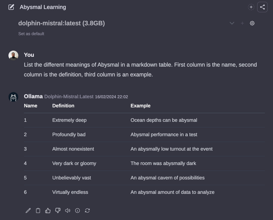Viewport: 273px width, 220px height.
Task: Click the thumbs up icon
Action: [x=48, y=210]
